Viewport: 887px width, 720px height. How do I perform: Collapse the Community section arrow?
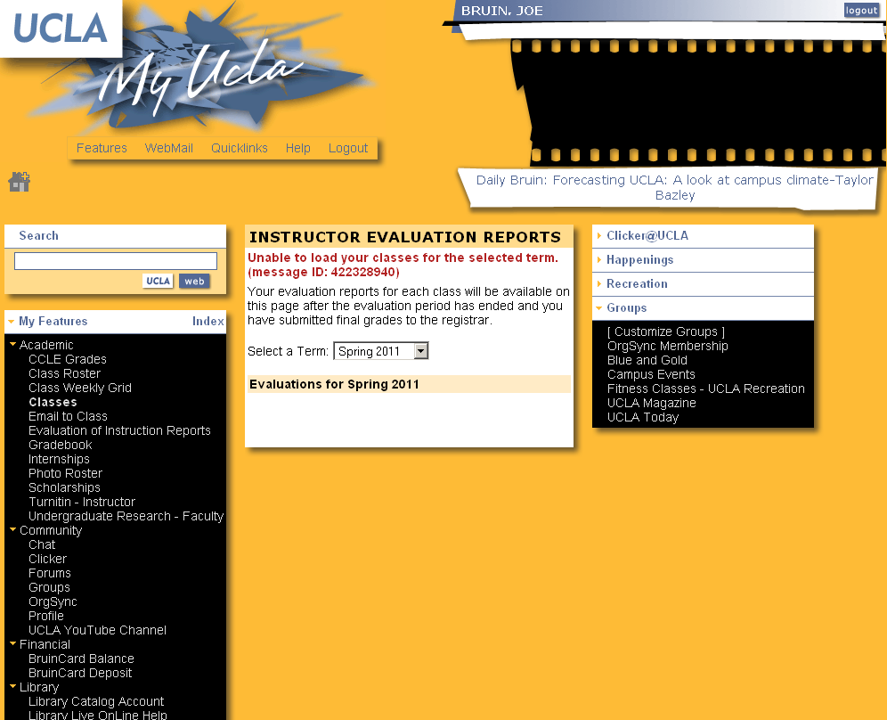coord(12,530)
